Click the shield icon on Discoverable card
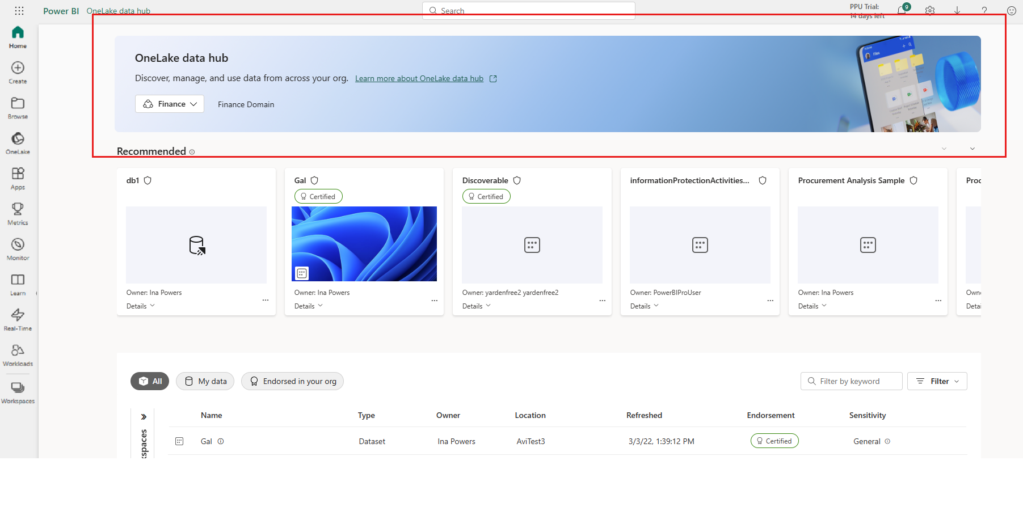Viewport: 1023px width, 511px height. [x=517, y=180]
